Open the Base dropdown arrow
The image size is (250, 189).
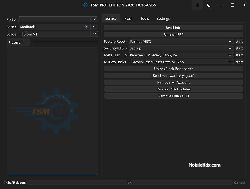click(94, 27)
